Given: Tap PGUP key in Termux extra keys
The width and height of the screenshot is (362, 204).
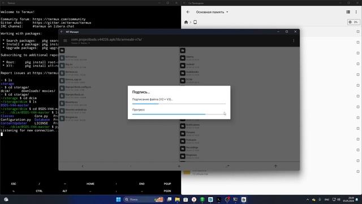Looking at the screenshot, I should (167, 184).
